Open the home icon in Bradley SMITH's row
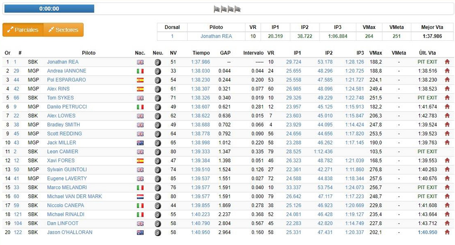Image resolution: width=455 pixels, height=245 pixels. tap(447, 125)
